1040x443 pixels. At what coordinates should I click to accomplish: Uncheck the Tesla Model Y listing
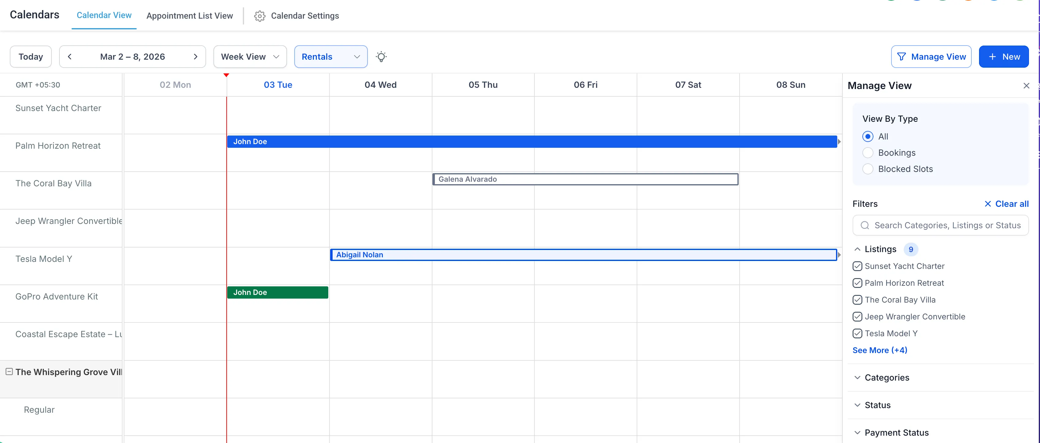point(857,333)
